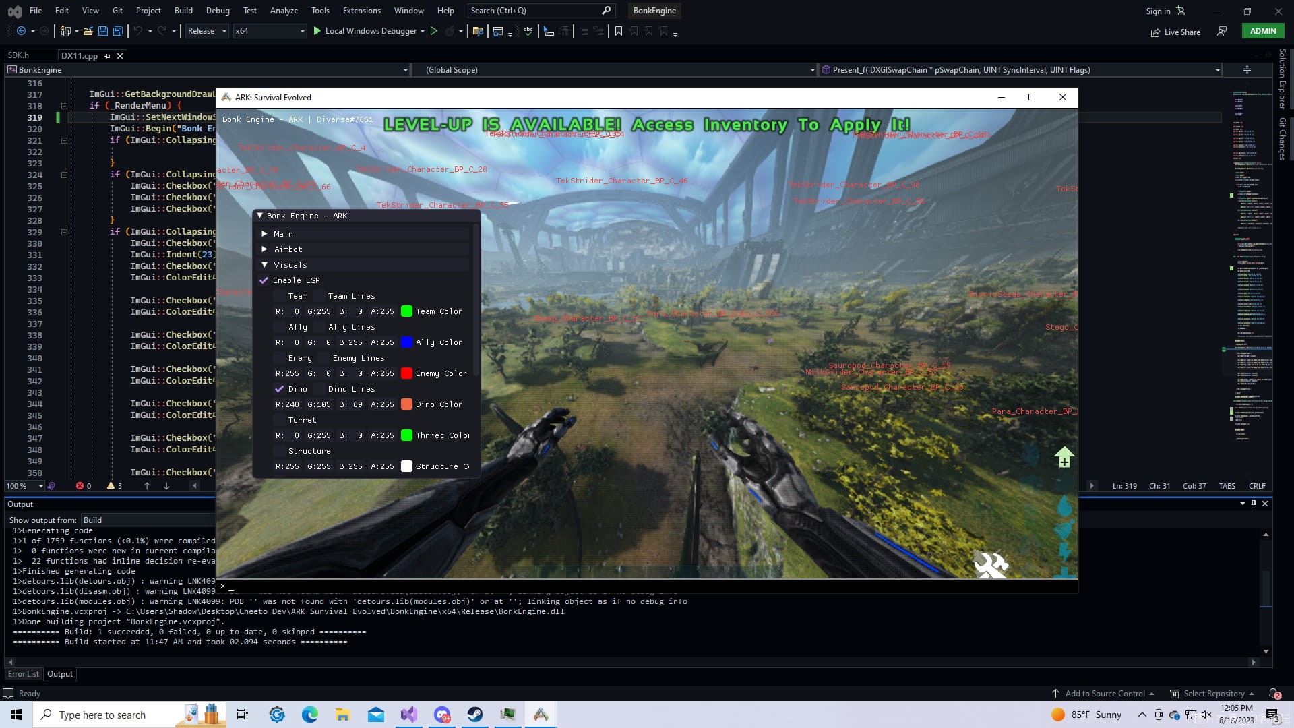Enable the Team checkbox
The image size is (1294, 728).
pyautogui.click(x=279, y=296)
